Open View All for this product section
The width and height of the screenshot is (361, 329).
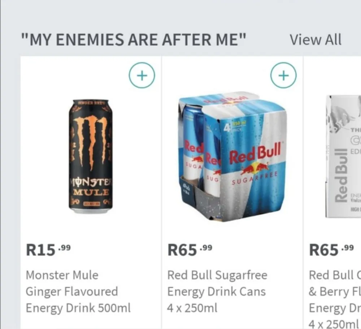point(316,40)
